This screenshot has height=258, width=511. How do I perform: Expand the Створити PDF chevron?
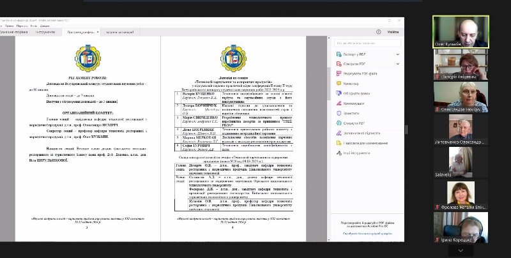pyautogui.click(x=397, y=64)
